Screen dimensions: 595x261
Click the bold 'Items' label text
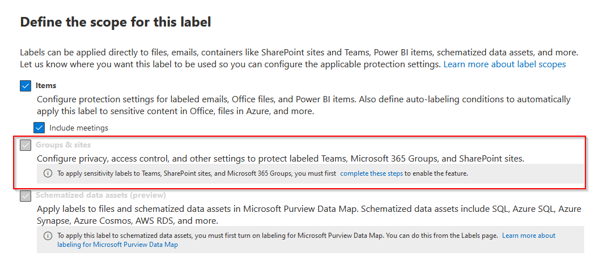tap(46, 86)
